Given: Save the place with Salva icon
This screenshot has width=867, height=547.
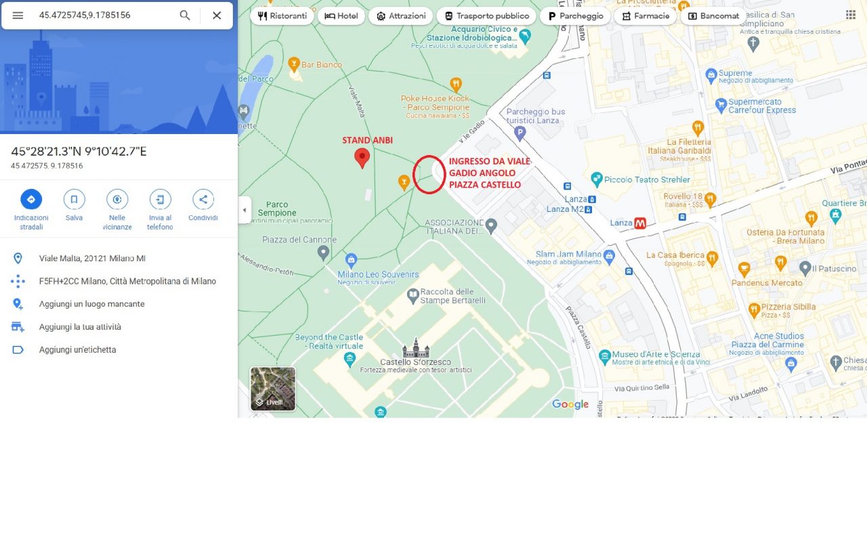Looking at the screenshot, I should [74, 199].
